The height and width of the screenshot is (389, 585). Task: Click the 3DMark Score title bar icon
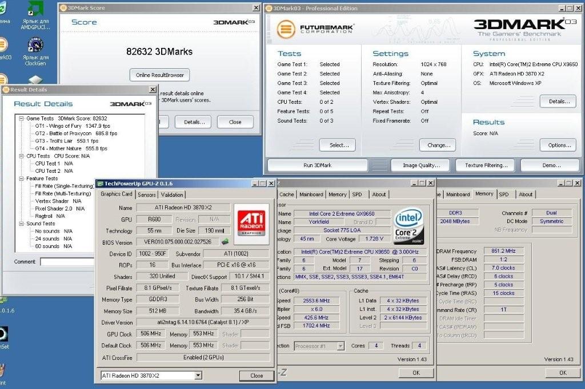(63, 8)
